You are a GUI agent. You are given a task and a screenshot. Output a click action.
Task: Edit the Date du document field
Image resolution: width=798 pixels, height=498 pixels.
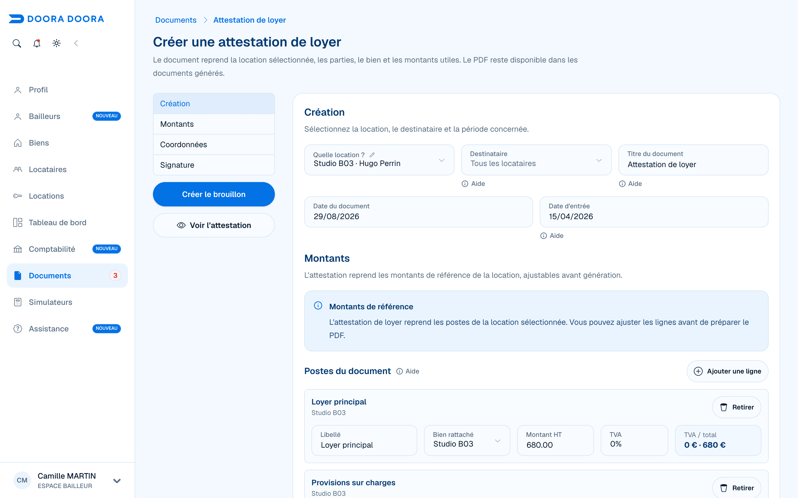tap(418, 212)
